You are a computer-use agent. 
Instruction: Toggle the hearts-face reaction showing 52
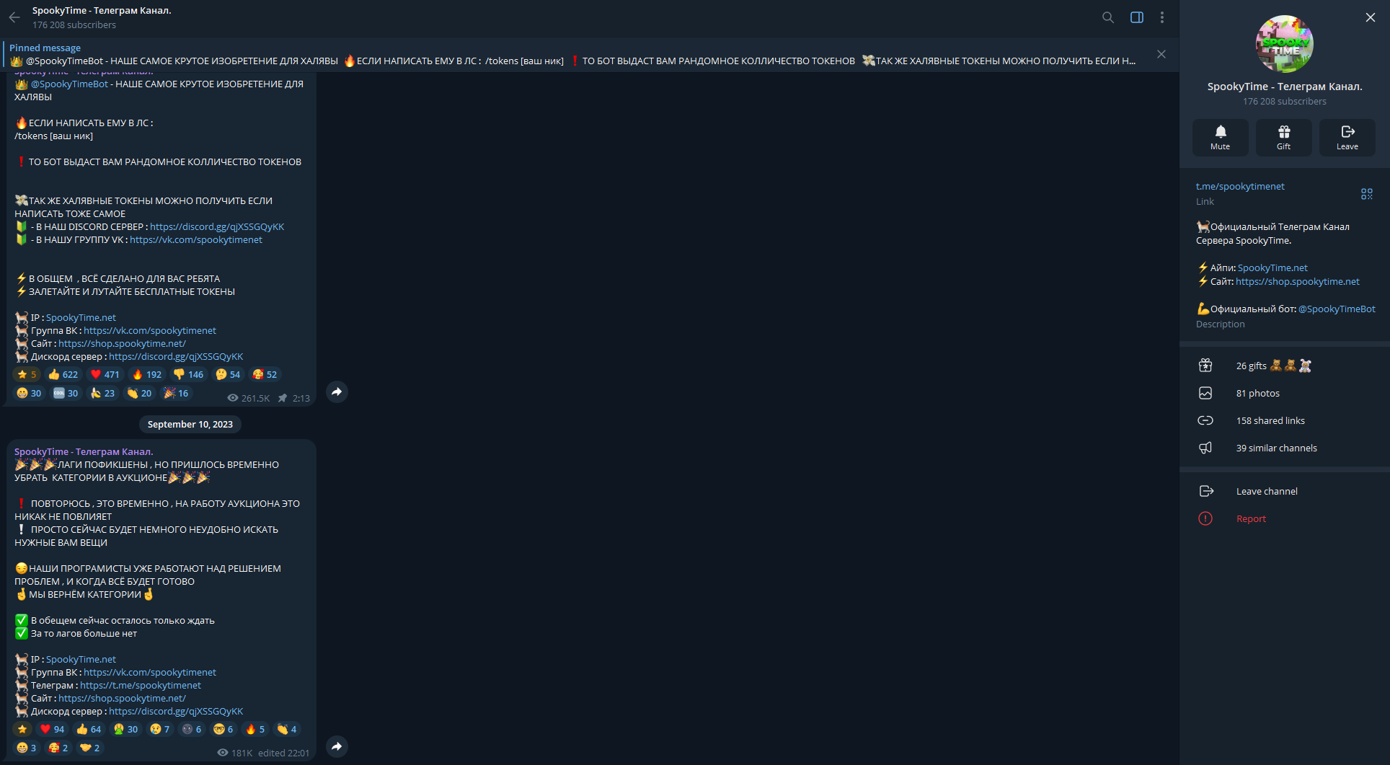(x=265, y=374)
